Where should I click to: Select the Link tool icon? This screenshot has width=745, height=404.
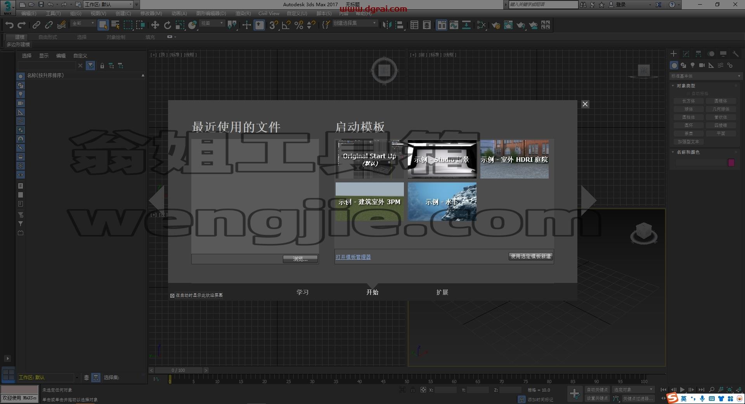click(36, 25)
